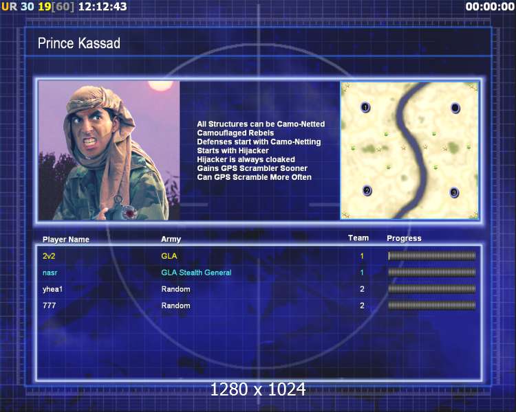The width and height of the screenshot is (516, 412).
Task: Click the "Team" column header
Action: (x=358, y=238)
